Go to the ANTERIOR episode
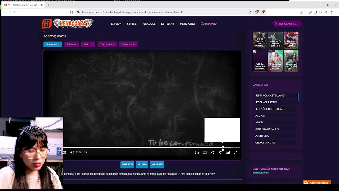Screen dimensions: 339x191 [127, 164]
